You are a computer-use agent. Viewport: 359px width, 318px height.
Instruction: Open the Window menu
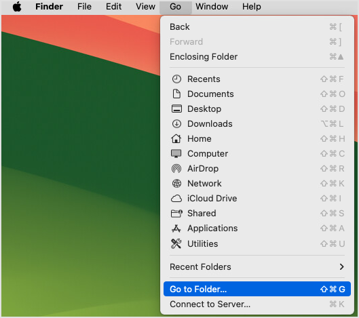click(x=212, y=6)
